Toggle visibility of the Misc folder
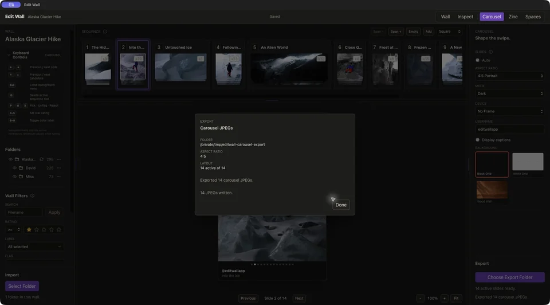Image resolution: width=550 pixels, height=305 pixels. point(14,177)
